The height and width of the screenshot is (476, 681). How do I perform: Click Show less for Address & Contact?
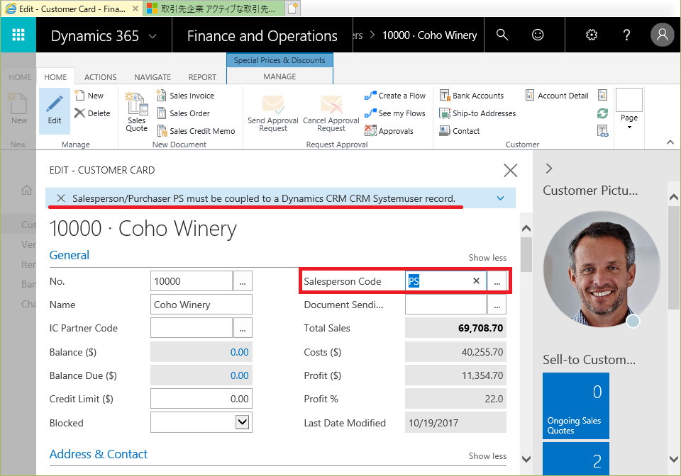(487, 456)
